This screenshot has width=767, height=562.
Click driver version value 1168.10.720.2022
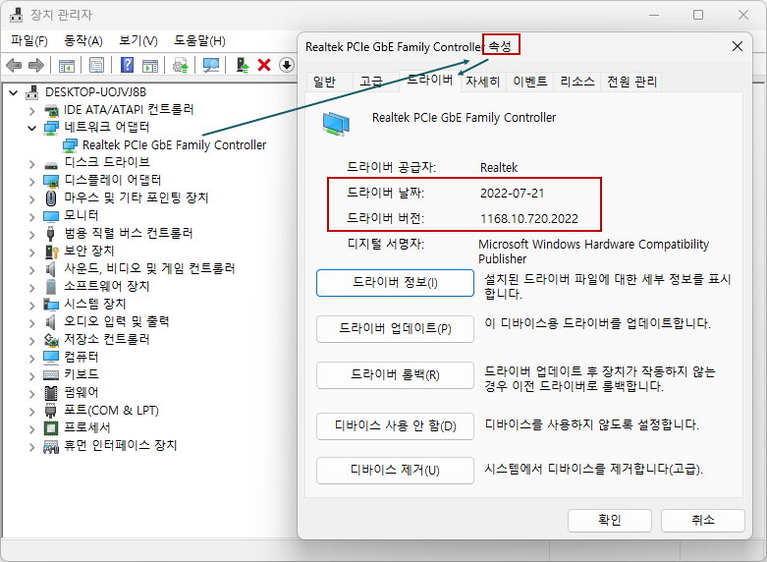(x=529, y=218)
